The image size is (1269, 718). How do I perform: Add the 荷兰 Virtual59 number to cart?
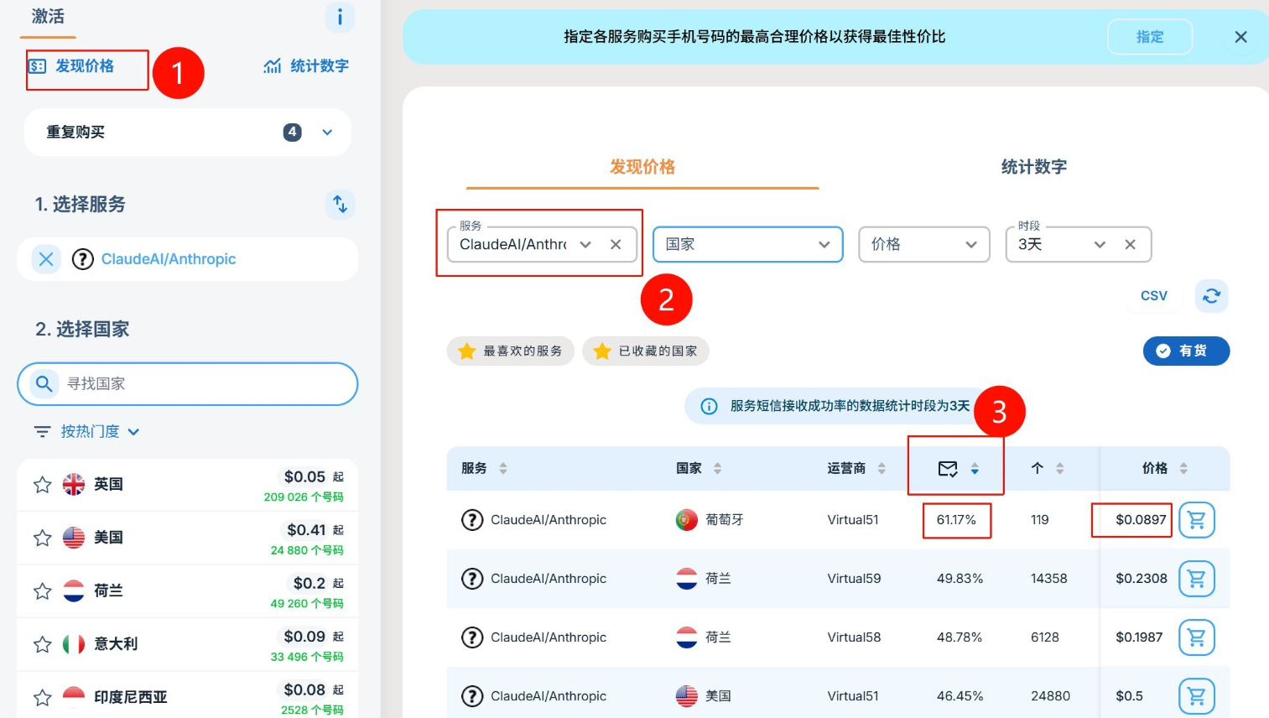coord(1197,579)
